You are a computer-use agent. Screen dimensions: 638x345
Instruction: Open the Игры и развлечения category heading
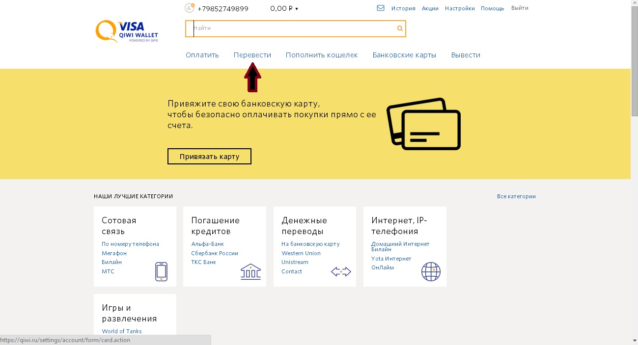pos(129,313)
